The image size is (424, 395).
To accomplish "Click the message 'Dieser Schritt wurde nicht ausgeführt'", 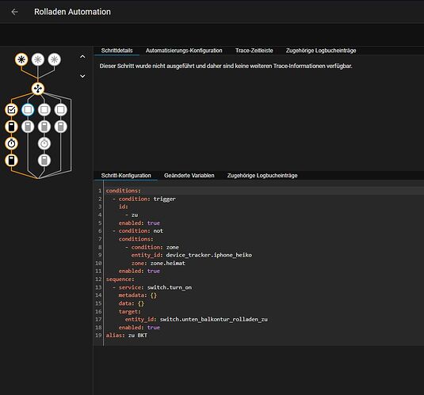I will tap(226, 66).
